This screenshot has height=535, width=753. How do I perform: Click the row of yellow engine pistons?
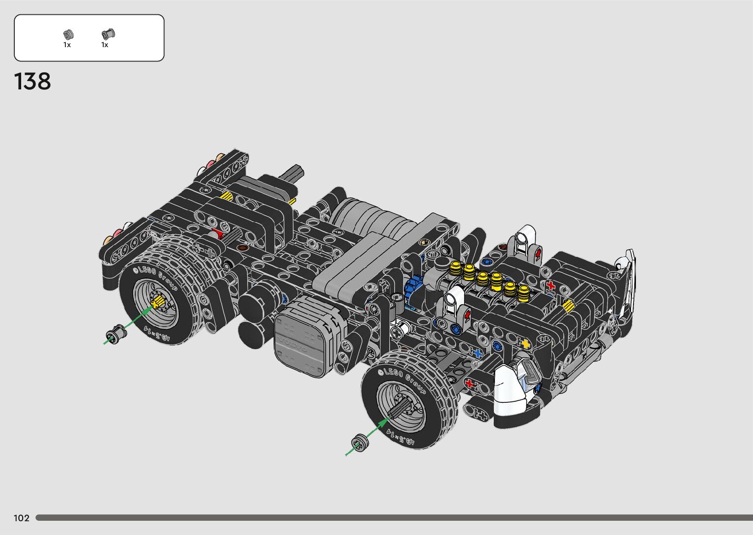(490, 279)
